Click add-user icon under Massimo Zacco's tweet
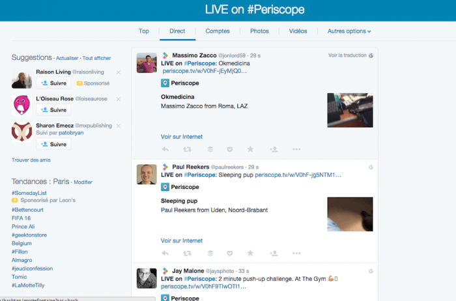The height and width of the screenshot is (301, 456). click(x=274, y=149)
